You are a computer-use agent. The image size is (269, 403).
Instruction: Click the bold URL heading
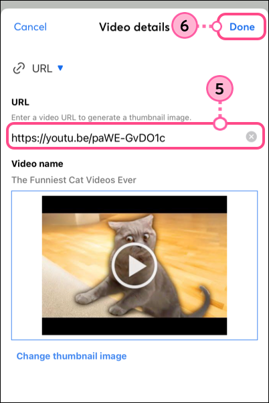[x=20, y=103]
